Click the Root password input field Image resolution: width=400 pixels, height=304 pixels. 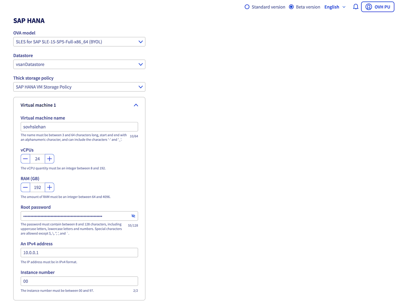coord(74,216)
